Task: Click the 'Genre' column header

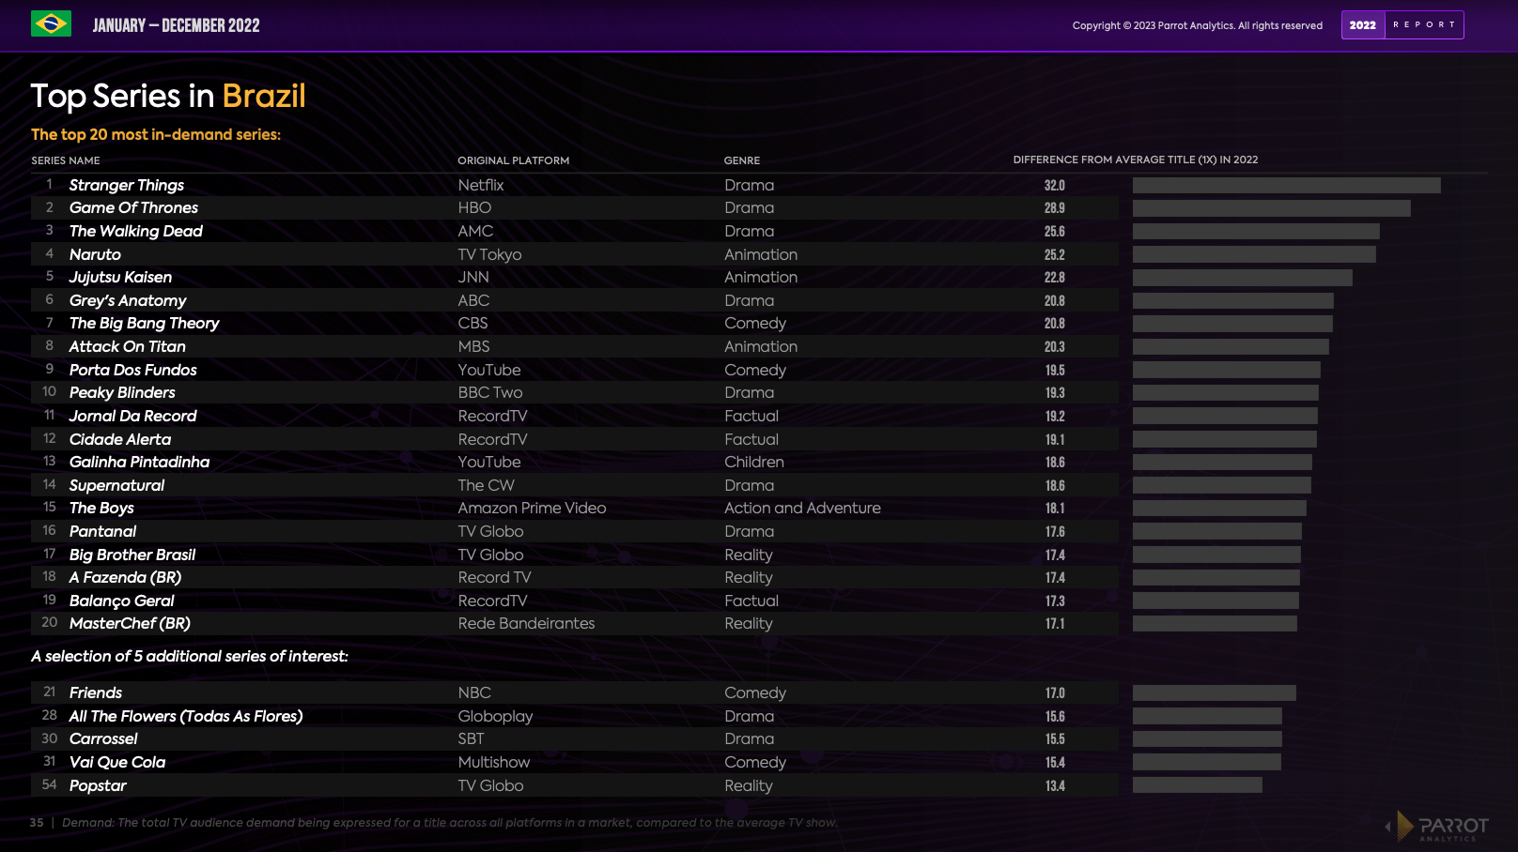Action: pyautogui.click(x=742, y=160)
